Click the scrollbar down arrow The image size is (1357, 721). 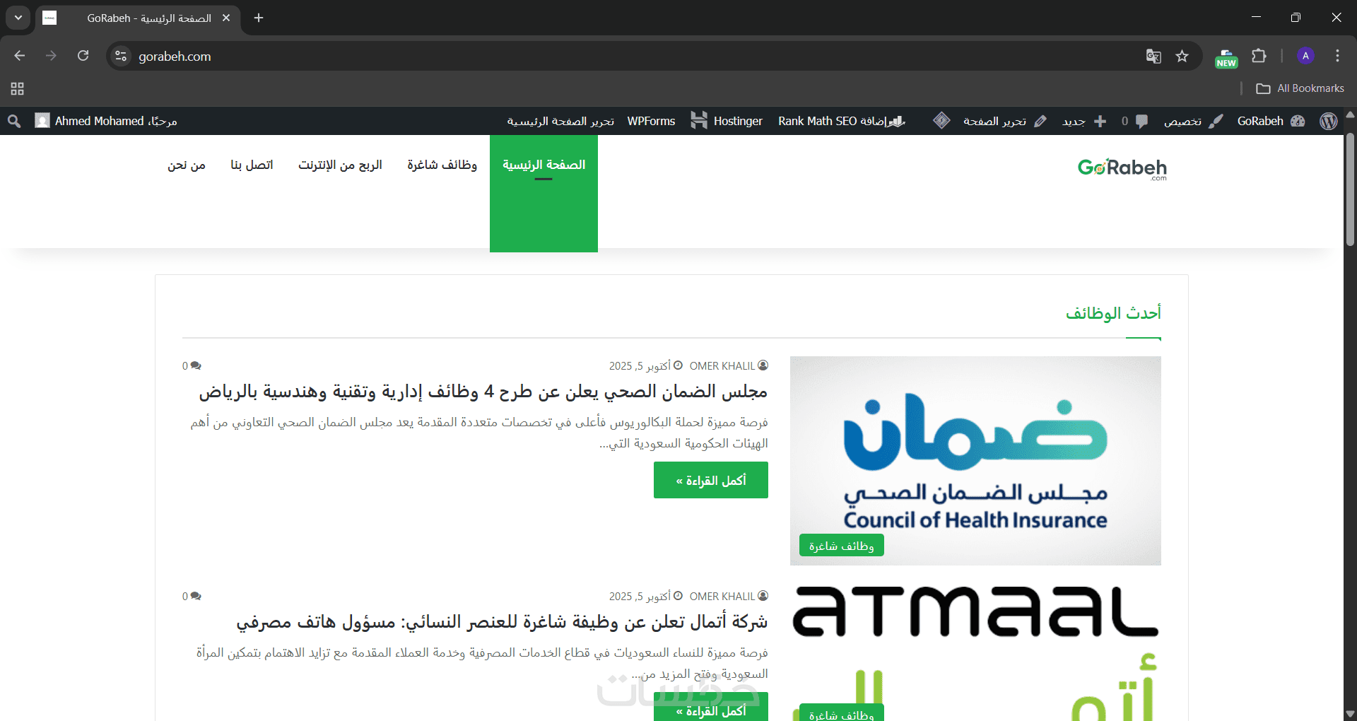coord(1350,714)
